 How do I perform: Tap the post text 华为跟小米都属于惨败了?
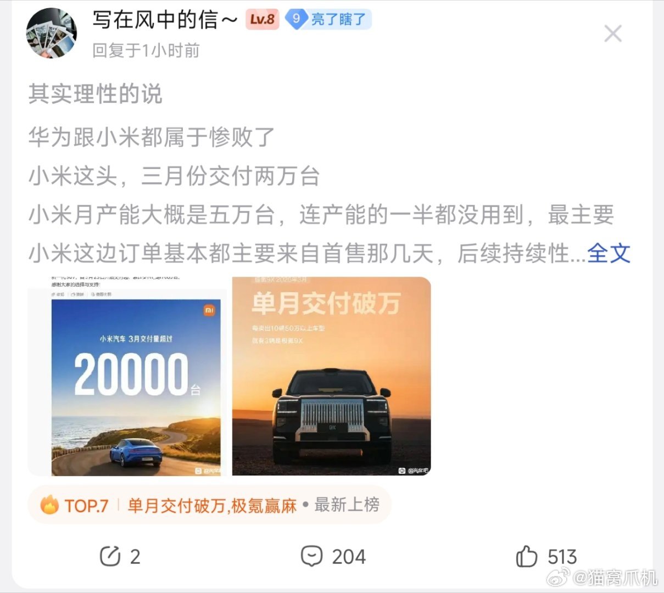click(152, 137)
